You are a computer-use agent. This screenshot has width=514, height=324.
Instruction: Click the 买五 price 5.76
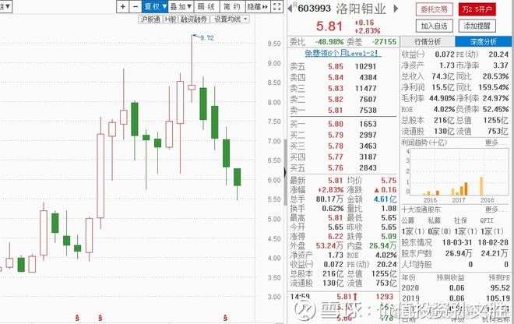[x=336, y=168]
